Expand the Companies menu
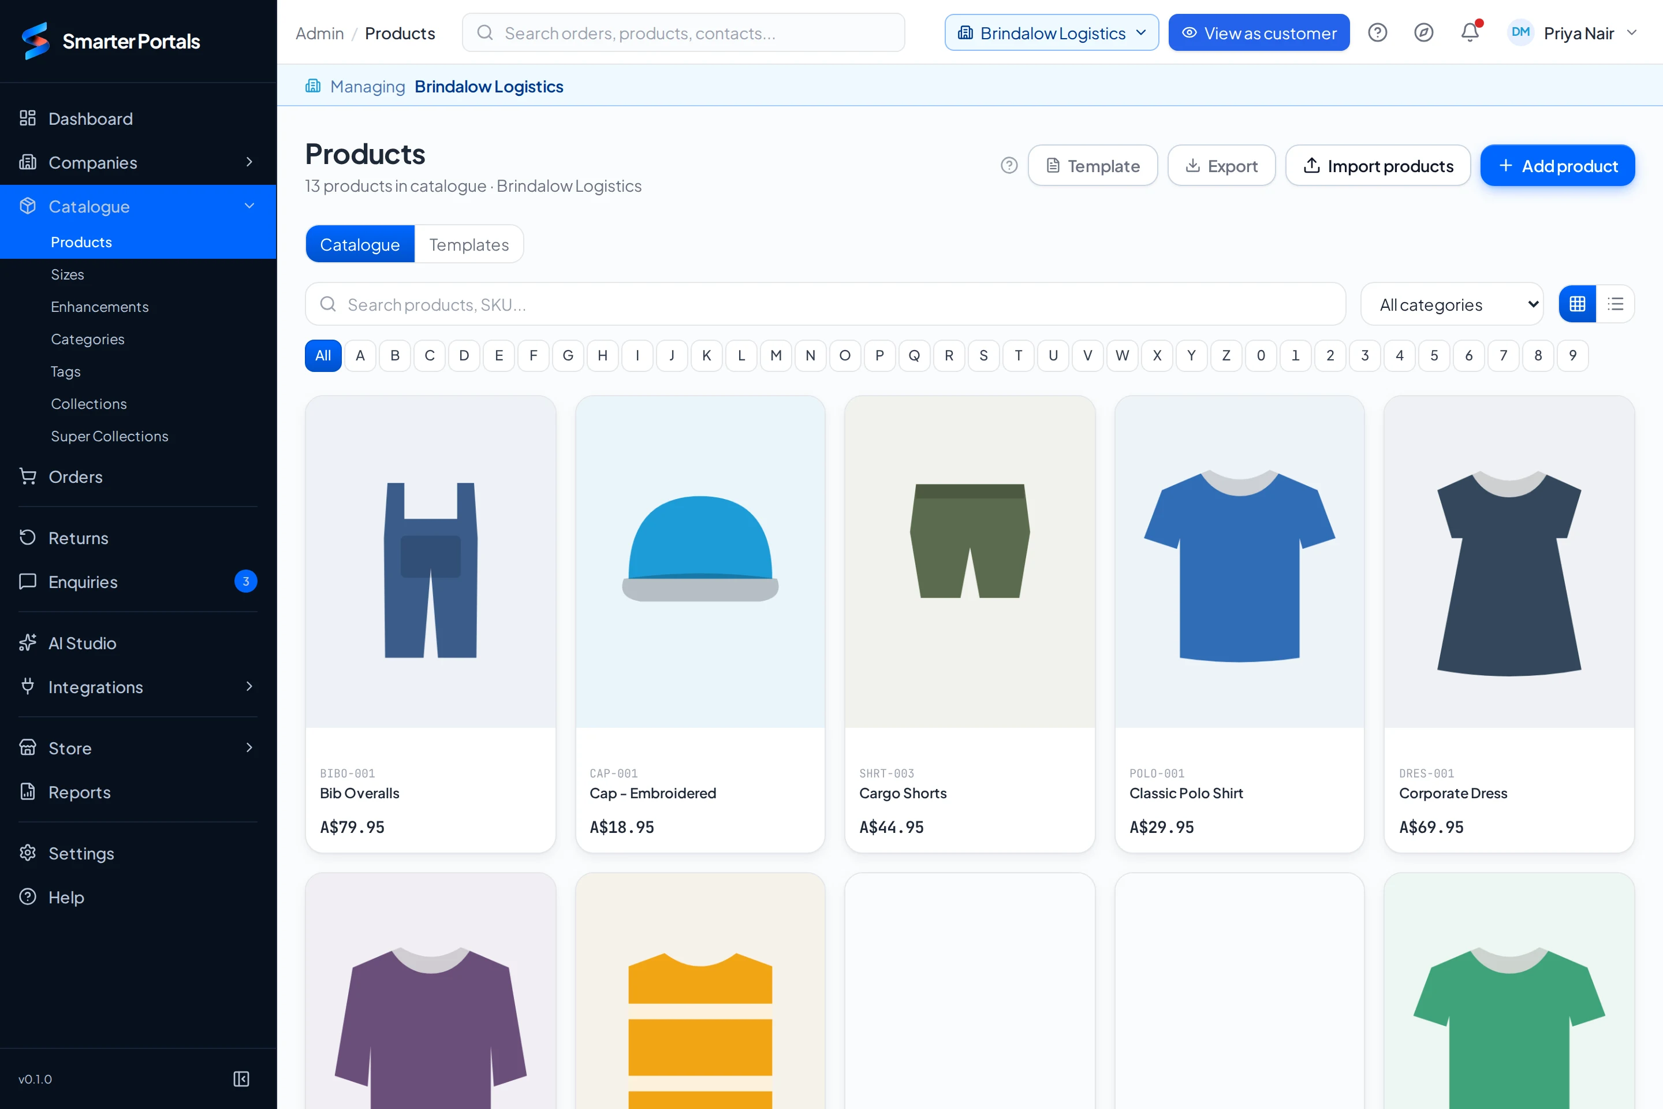The image size is (1663, 1109). pyautogui.click(x=138, y=163)
